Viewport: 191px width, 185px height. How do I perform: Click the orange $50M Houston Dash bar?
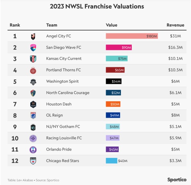[113, 104]
